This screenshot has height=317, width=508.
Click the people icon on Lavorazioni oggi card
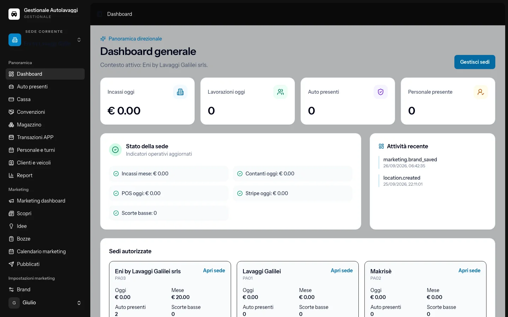(x=280, y=92)
